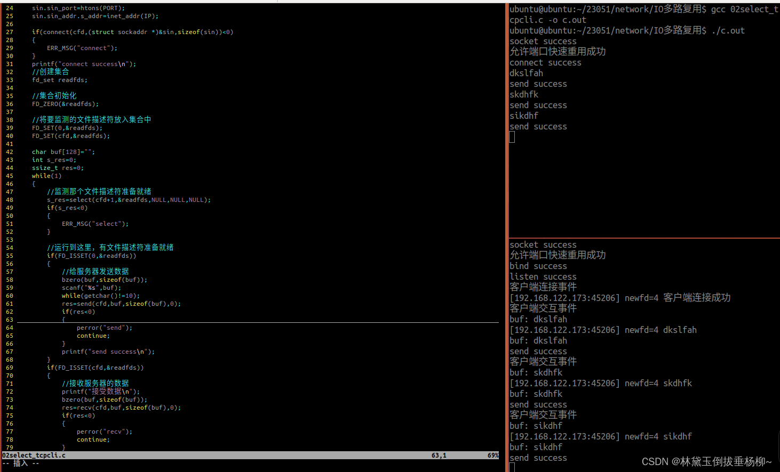Click the 'sikdhf' input line in top terminal
Image resolution: width=780 pixels, height=472 pixels.
524,116
